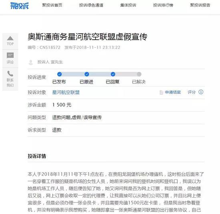Image resolution: width=220 pixels, height=214 pixels.
Task: Click the TOP up-arrow icon
Action: (10, 38)
